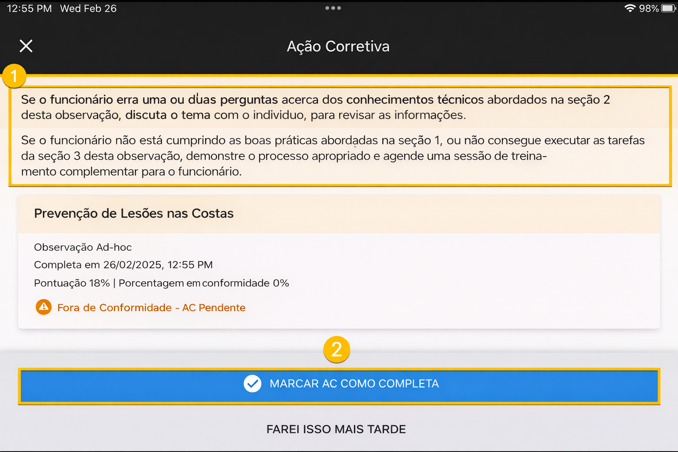Image resolution: width=678 pixels, height=452 pixels.
Task: Tap the Pontuação 18% score line
Action: click(161, 283)
